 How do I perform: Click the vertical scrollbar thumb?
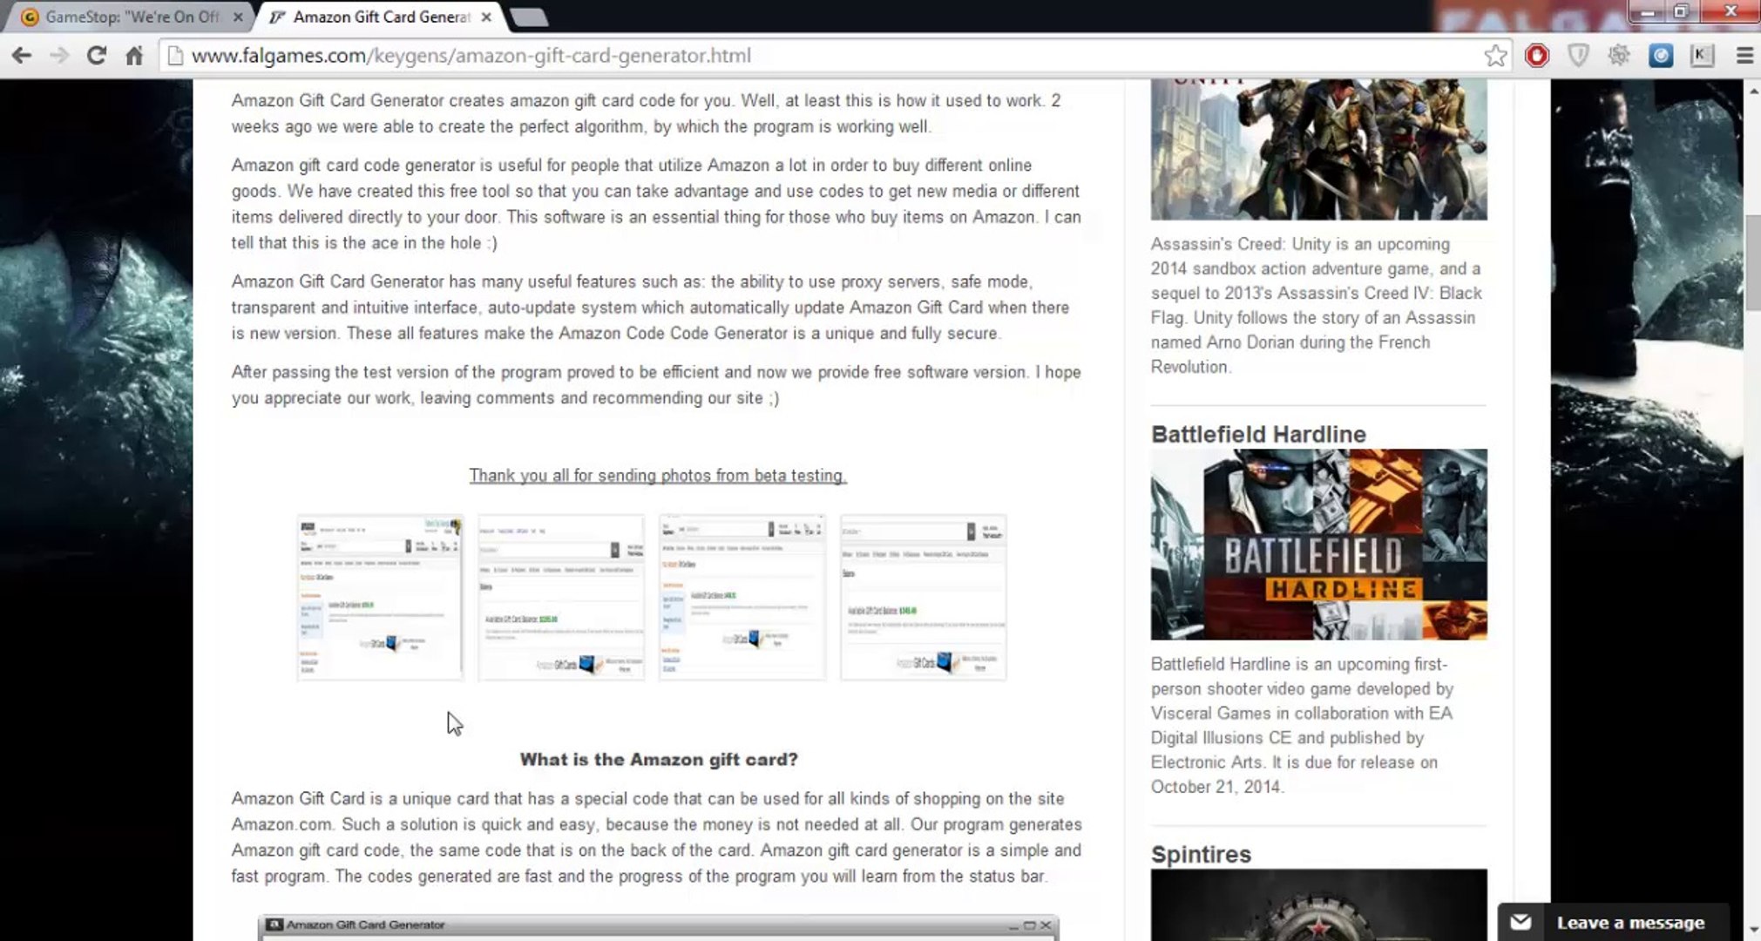[x=1752, y=261]
